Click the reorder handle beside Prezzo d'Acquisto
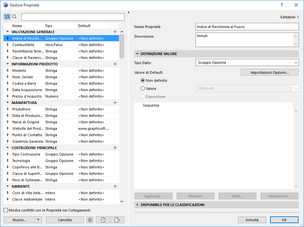This screenshot has width=304, height=227. (7, 96)
